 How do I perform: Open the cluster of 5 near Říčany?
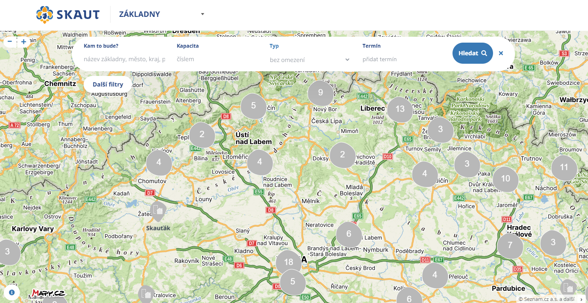pos(293,282)
